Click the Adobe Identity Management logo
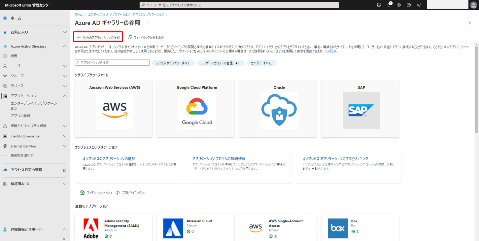Viewport: 479px width, 241px height. 91,228
